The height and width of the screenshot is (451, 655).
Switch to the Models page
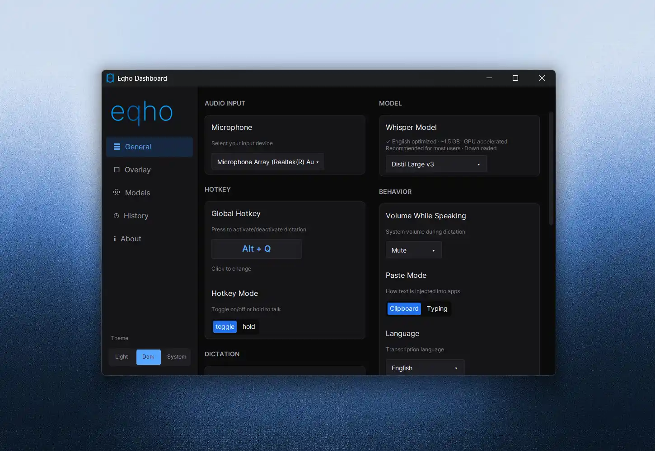(150, 193)
